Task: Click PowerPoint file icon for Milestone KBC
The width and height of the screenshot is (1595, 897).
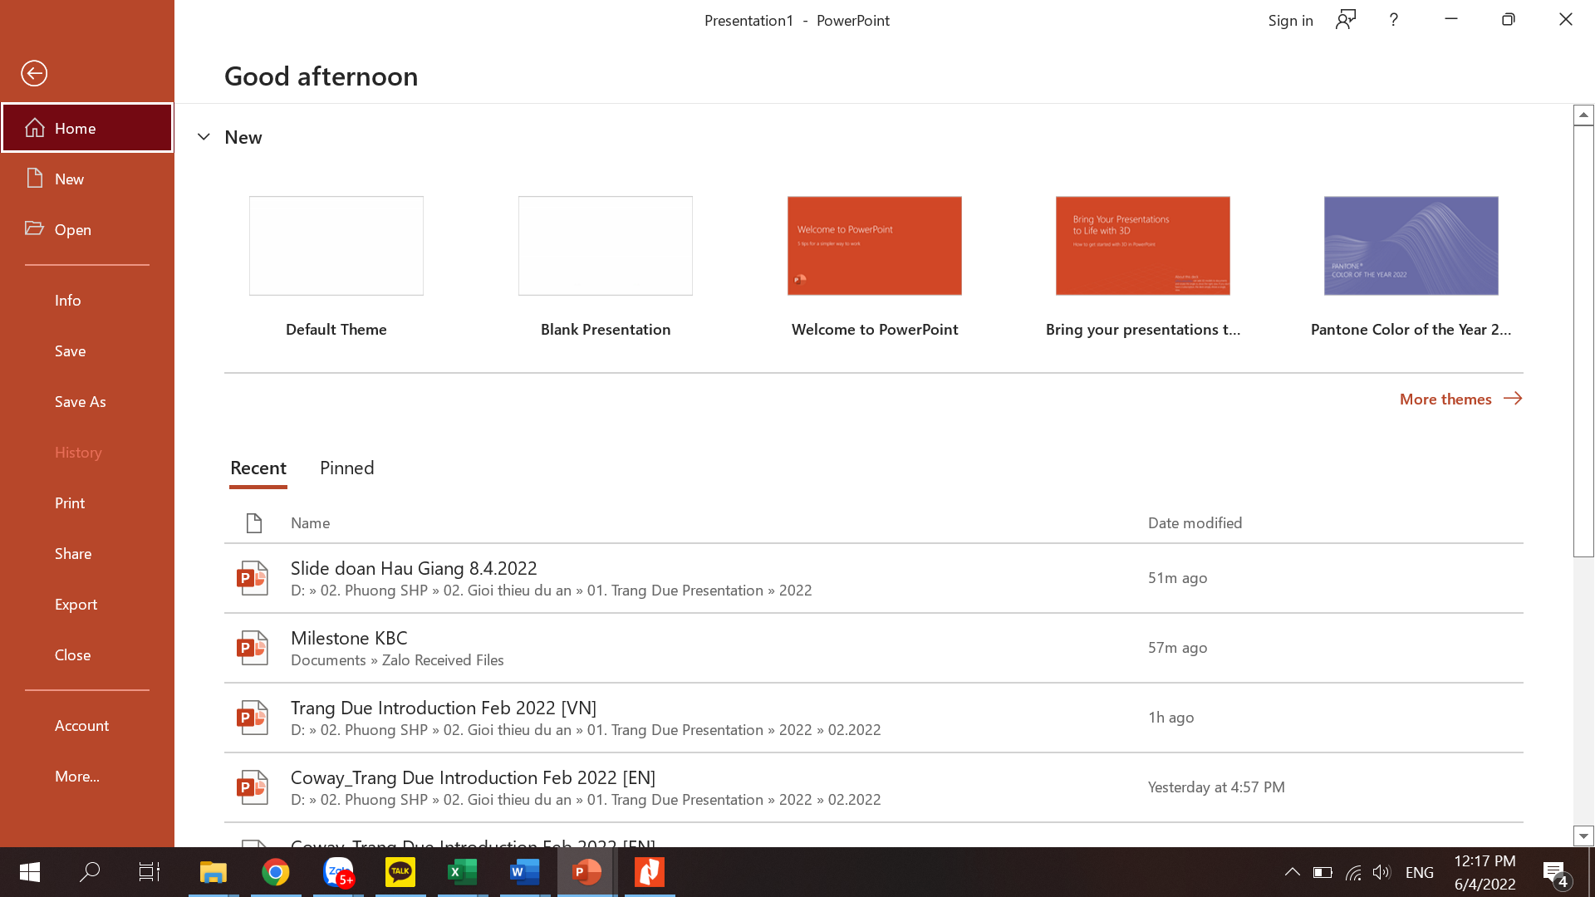Action: (253, 648)
